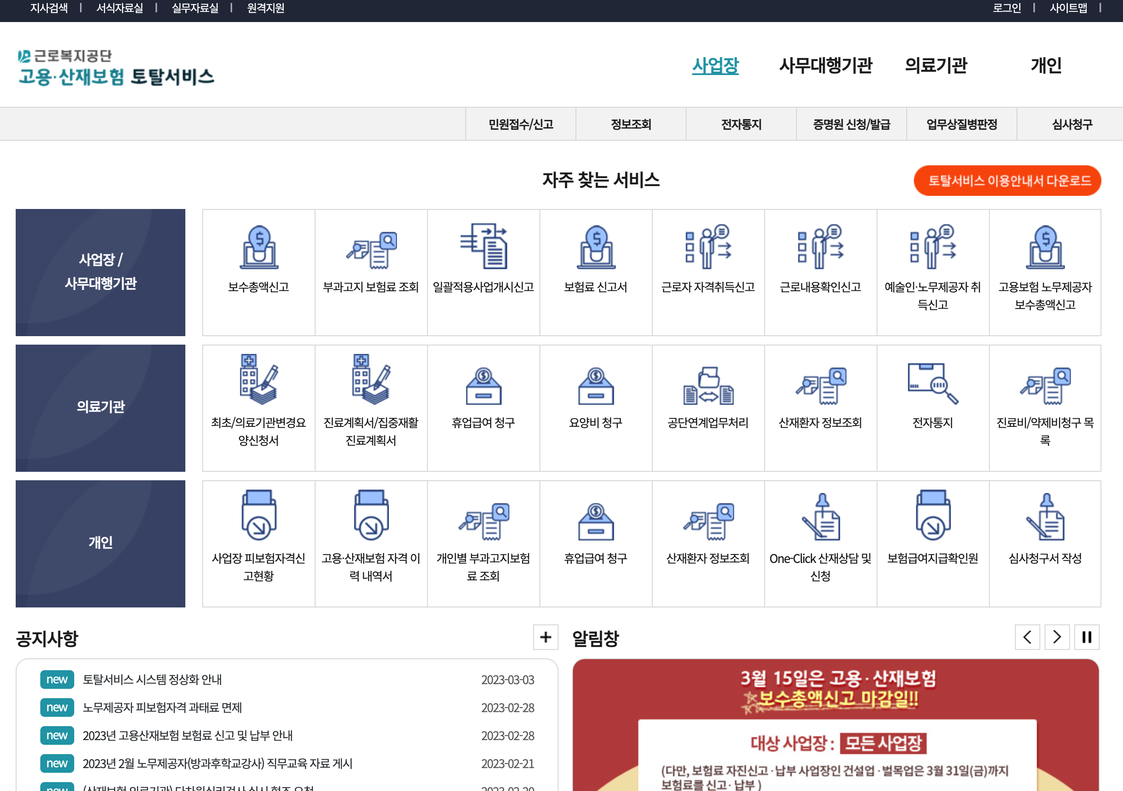Open notice 노무제공자 피보험자격 과태료 면제
This screenshot has height=791, width=1123.
point(162,707)
